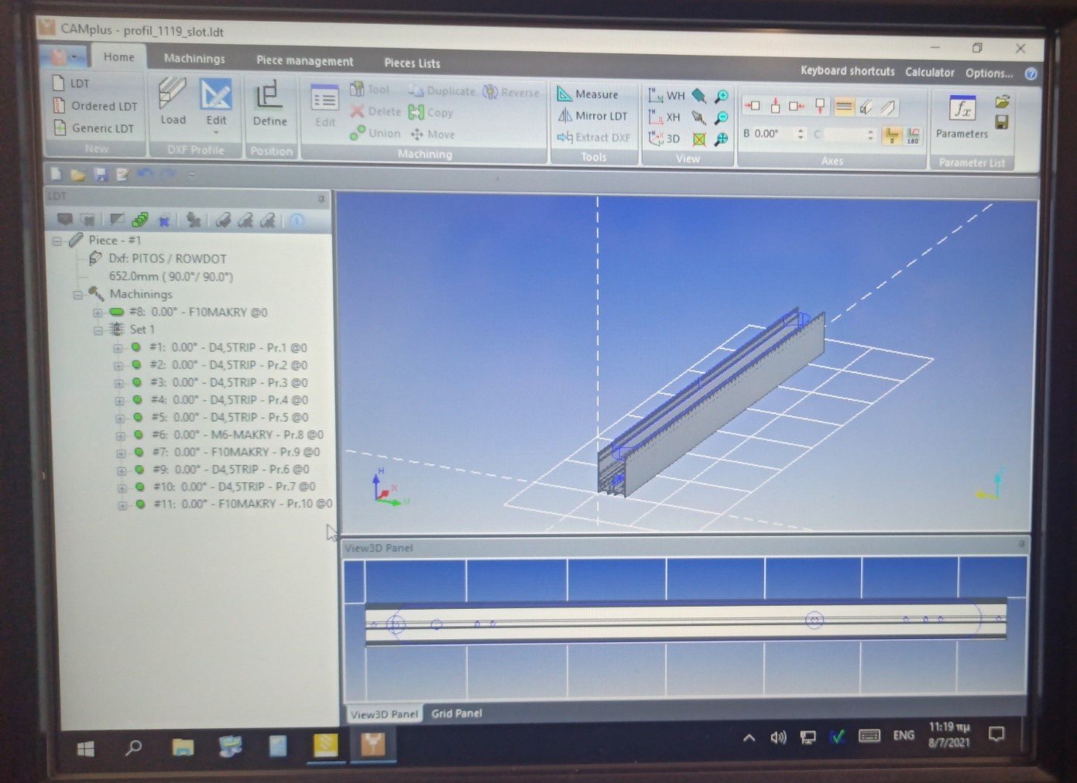
Task: Open the Machinings ribbon tab
Action: [x=194, y=59]
